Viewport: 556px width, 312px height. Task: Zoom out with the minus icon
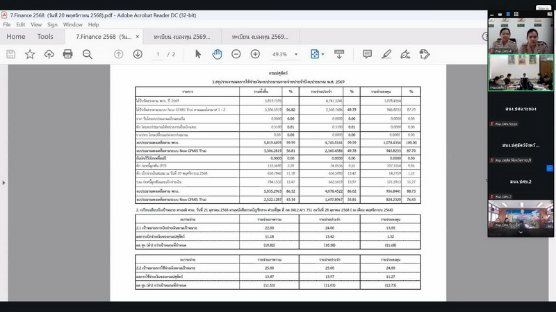(236, 54)
